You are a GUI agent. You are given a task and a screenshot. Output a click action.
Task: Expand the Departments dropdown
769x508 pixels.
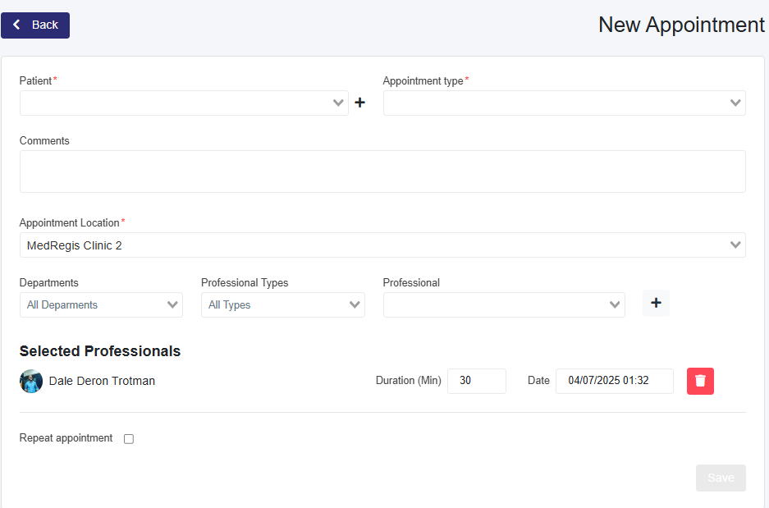click(x=101, y=304)
